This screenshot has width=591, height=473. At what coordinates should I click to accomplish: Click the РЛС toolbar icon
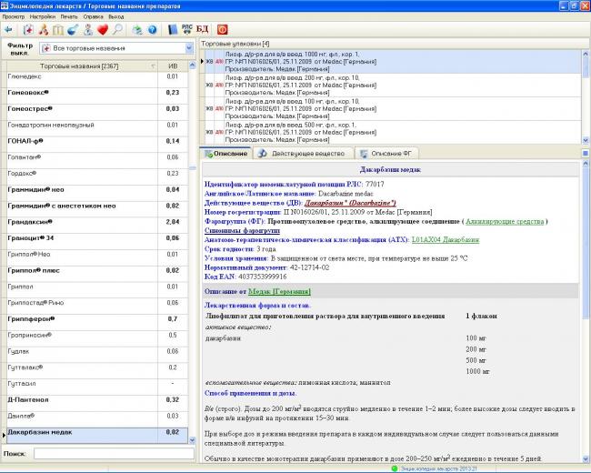[x=187, y=29]
